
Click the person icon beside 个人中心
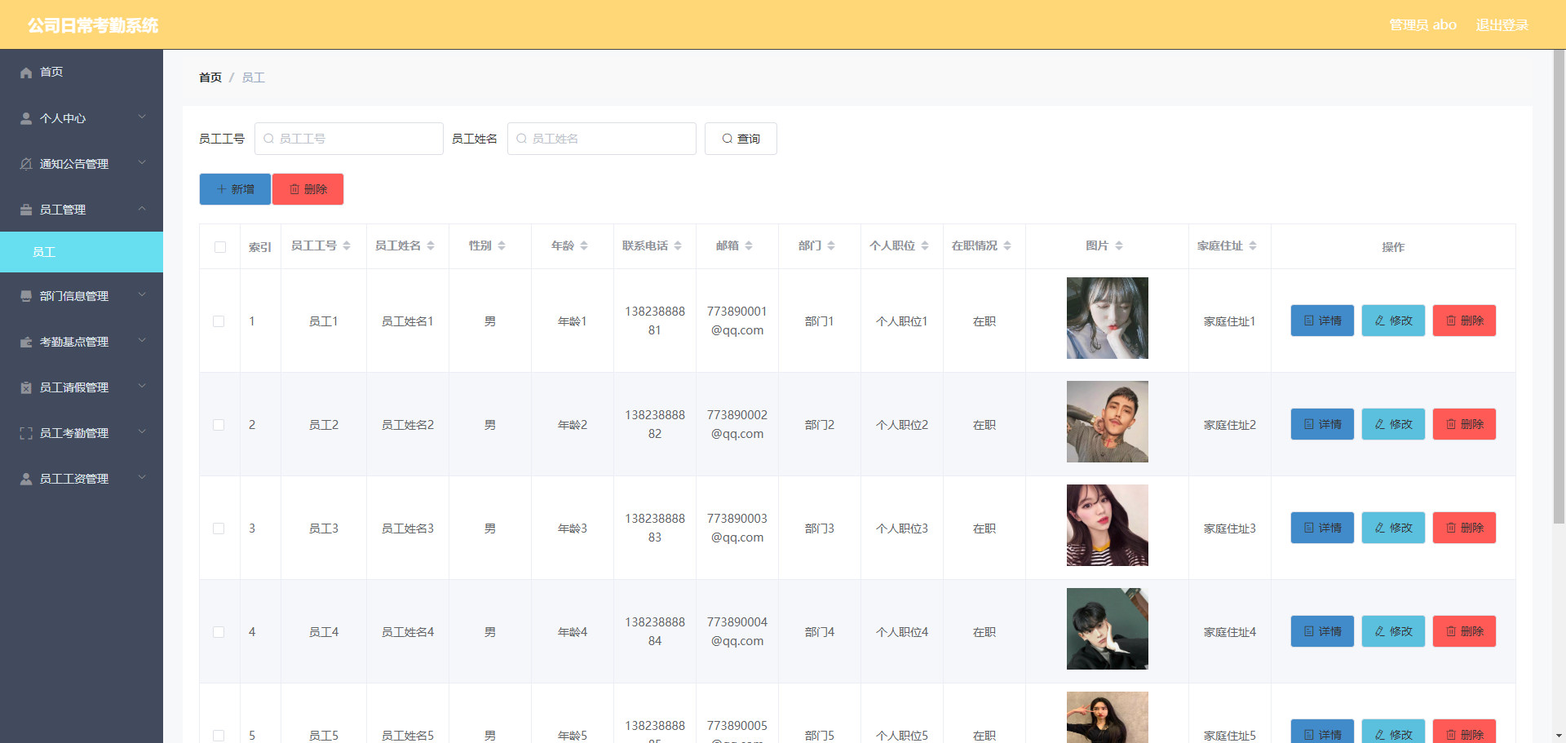point(26,118)
